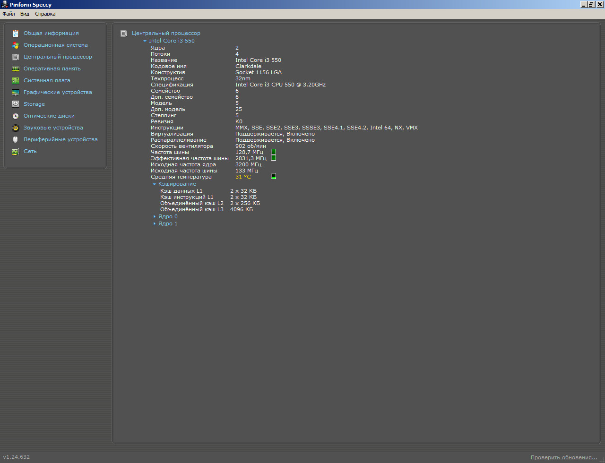Expand the Ядро 0 node

[155, 217]
